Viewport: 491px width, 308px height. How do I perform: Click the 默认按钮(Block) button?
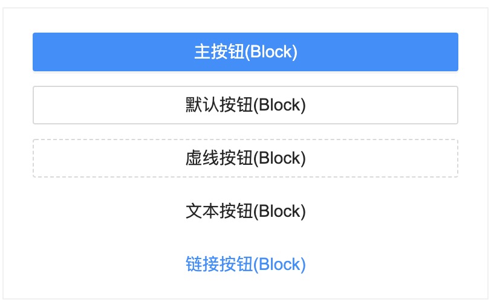click(245, 105)
